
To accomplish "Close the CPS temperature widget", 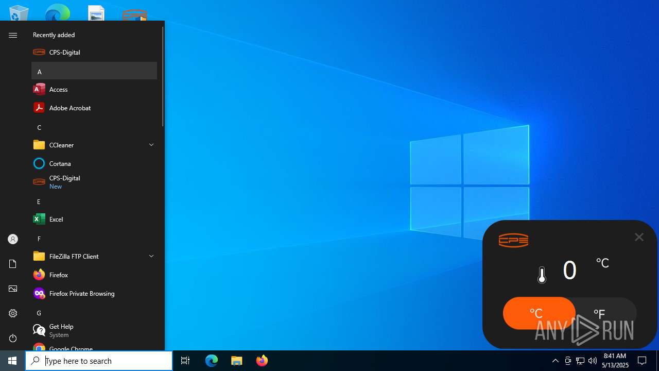I will click(639, 237).
